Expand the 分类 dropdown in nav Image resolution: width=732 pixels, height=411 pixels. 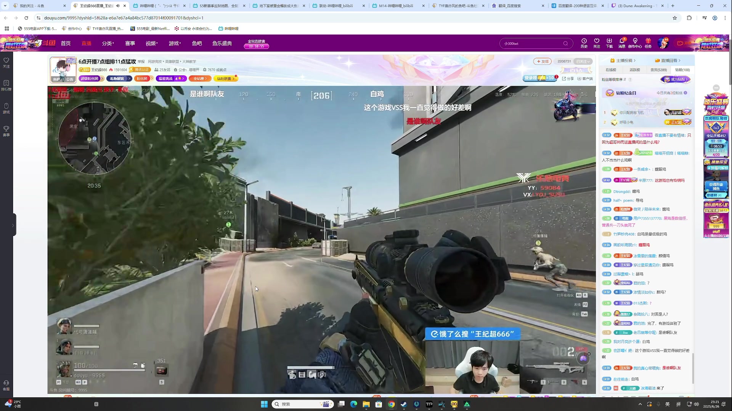(108, 43)
